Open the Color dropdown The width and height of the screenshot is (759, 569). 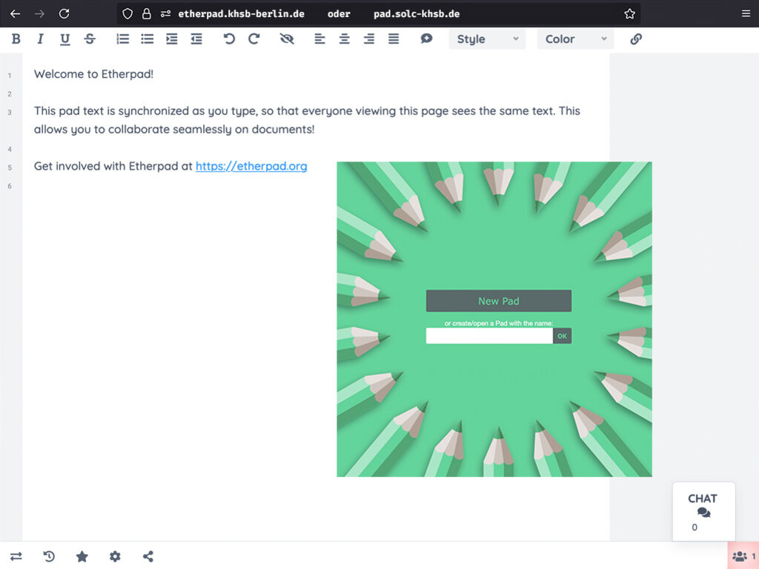click(575, 39)
